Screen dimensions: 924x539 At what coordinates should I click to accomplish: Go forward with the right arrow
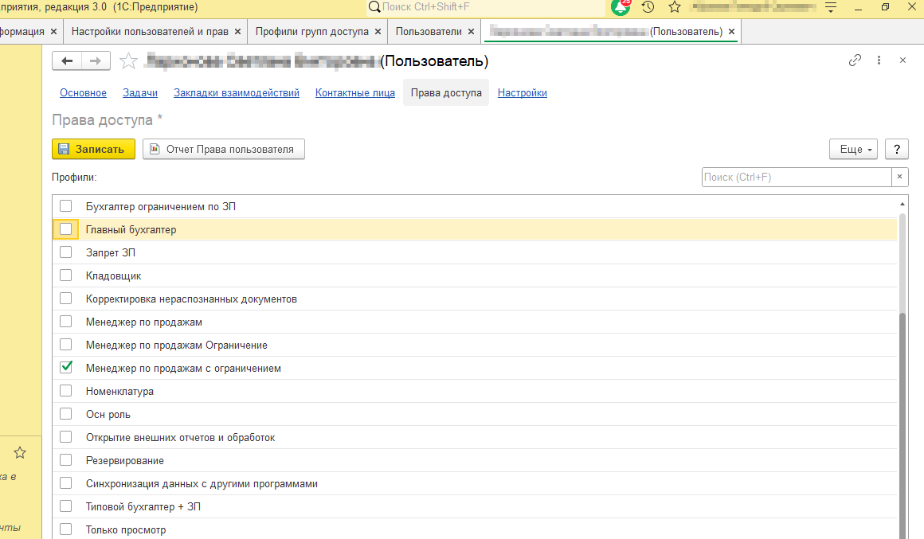point(96,61)
